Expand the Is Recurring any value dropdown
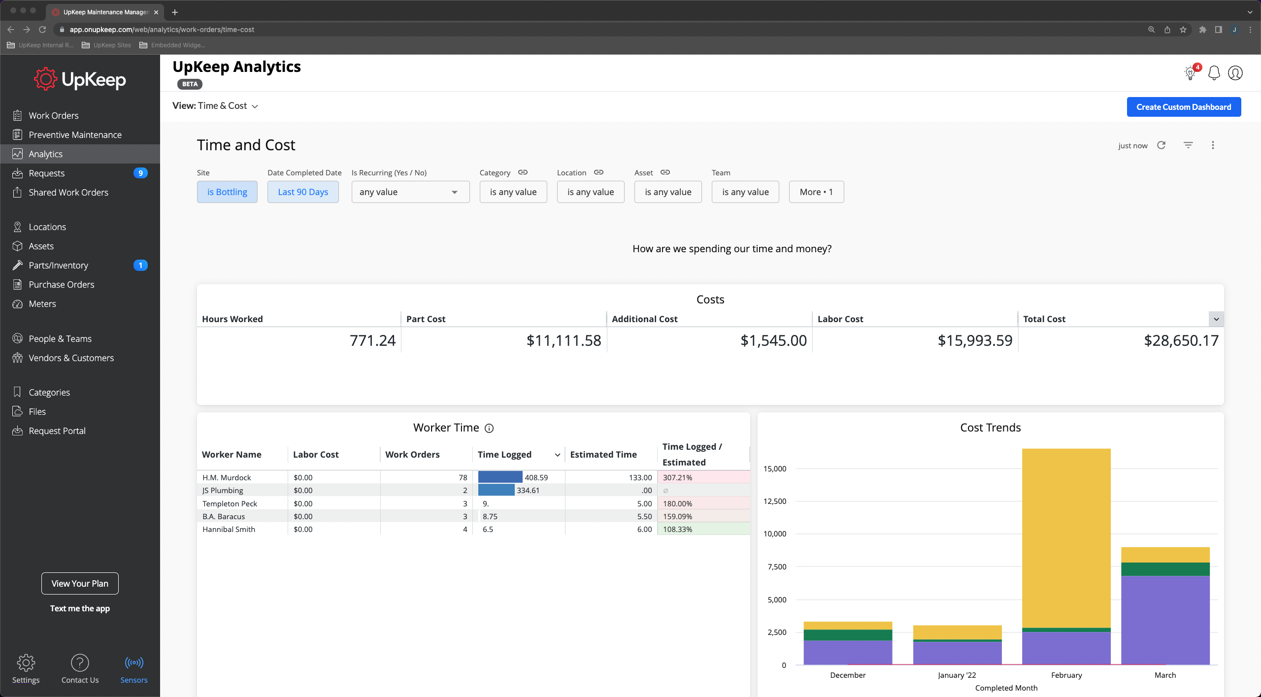Image resolution: width=1261 pixels, height=697 pixels. click(x=410, y=192)
